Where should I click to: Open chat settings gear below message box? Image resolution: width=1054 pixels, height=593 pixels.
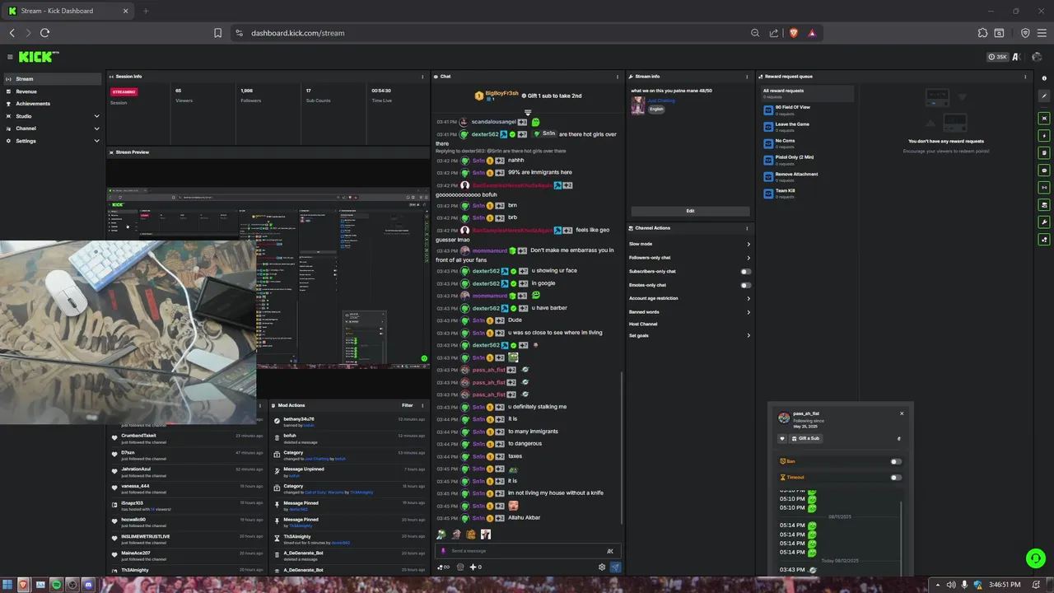(602, 567)
